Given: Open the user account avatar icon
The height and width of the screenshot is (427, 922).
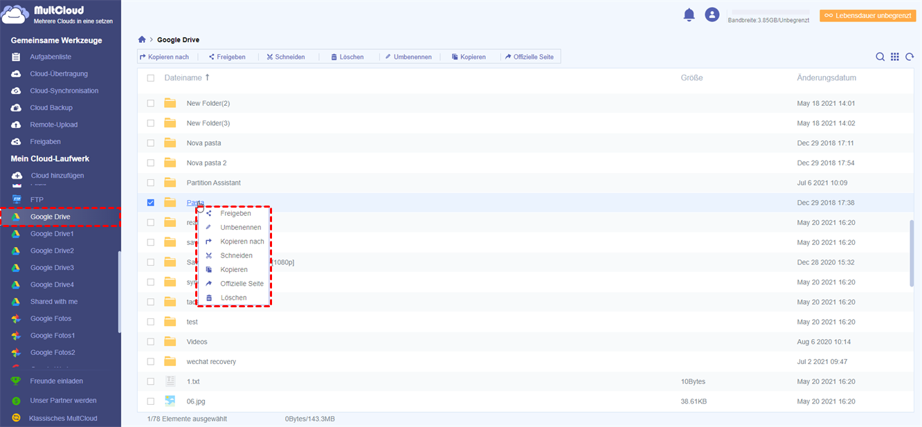Looking at the screenshot, I should 712,15.
